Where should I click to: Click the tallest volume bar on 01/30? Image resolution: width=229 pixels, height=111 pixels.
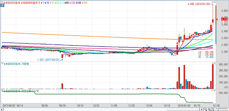(213, 77)
